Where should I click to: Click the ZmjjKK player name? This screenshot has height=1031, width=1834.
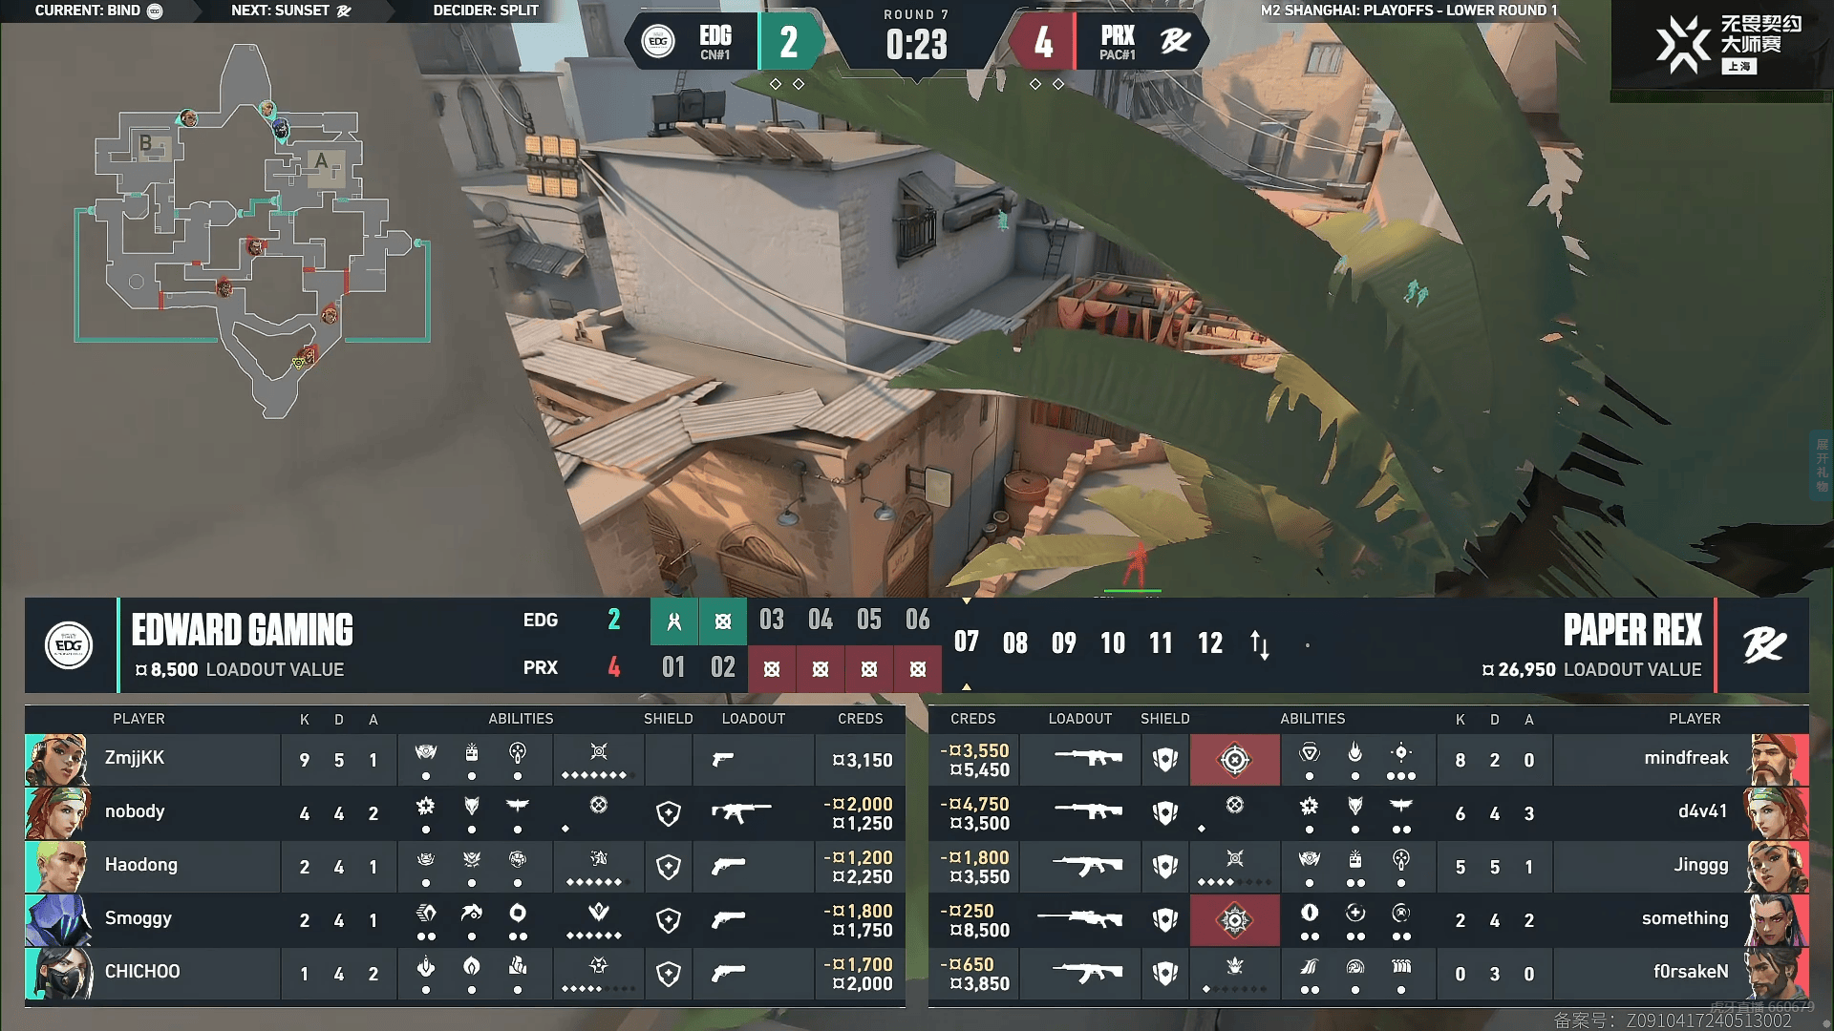coord(135,758)
